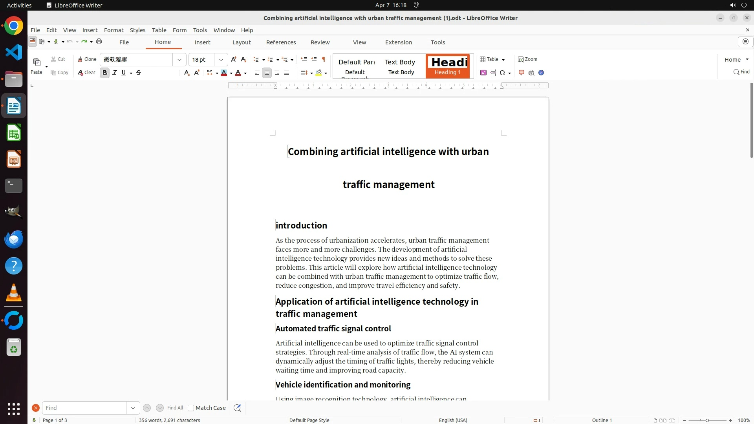The image size is (754, 424).
Task: Toggle formatting marks pilcrow icon
Action: [324, 59]
